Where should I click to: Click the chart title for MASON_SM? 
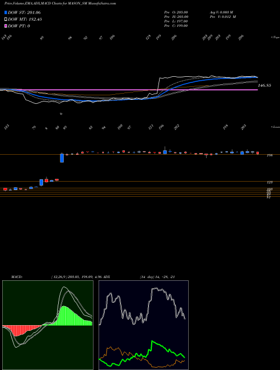coord(60,3)
